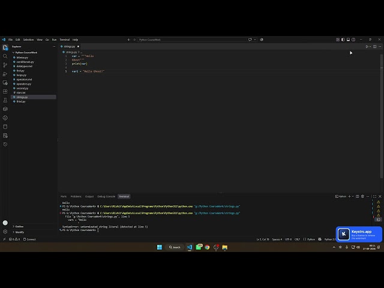The width and height of the screenshot is (384, 288).
Task: Open the Manage gear settings icon
Action: tap(5, 232)
